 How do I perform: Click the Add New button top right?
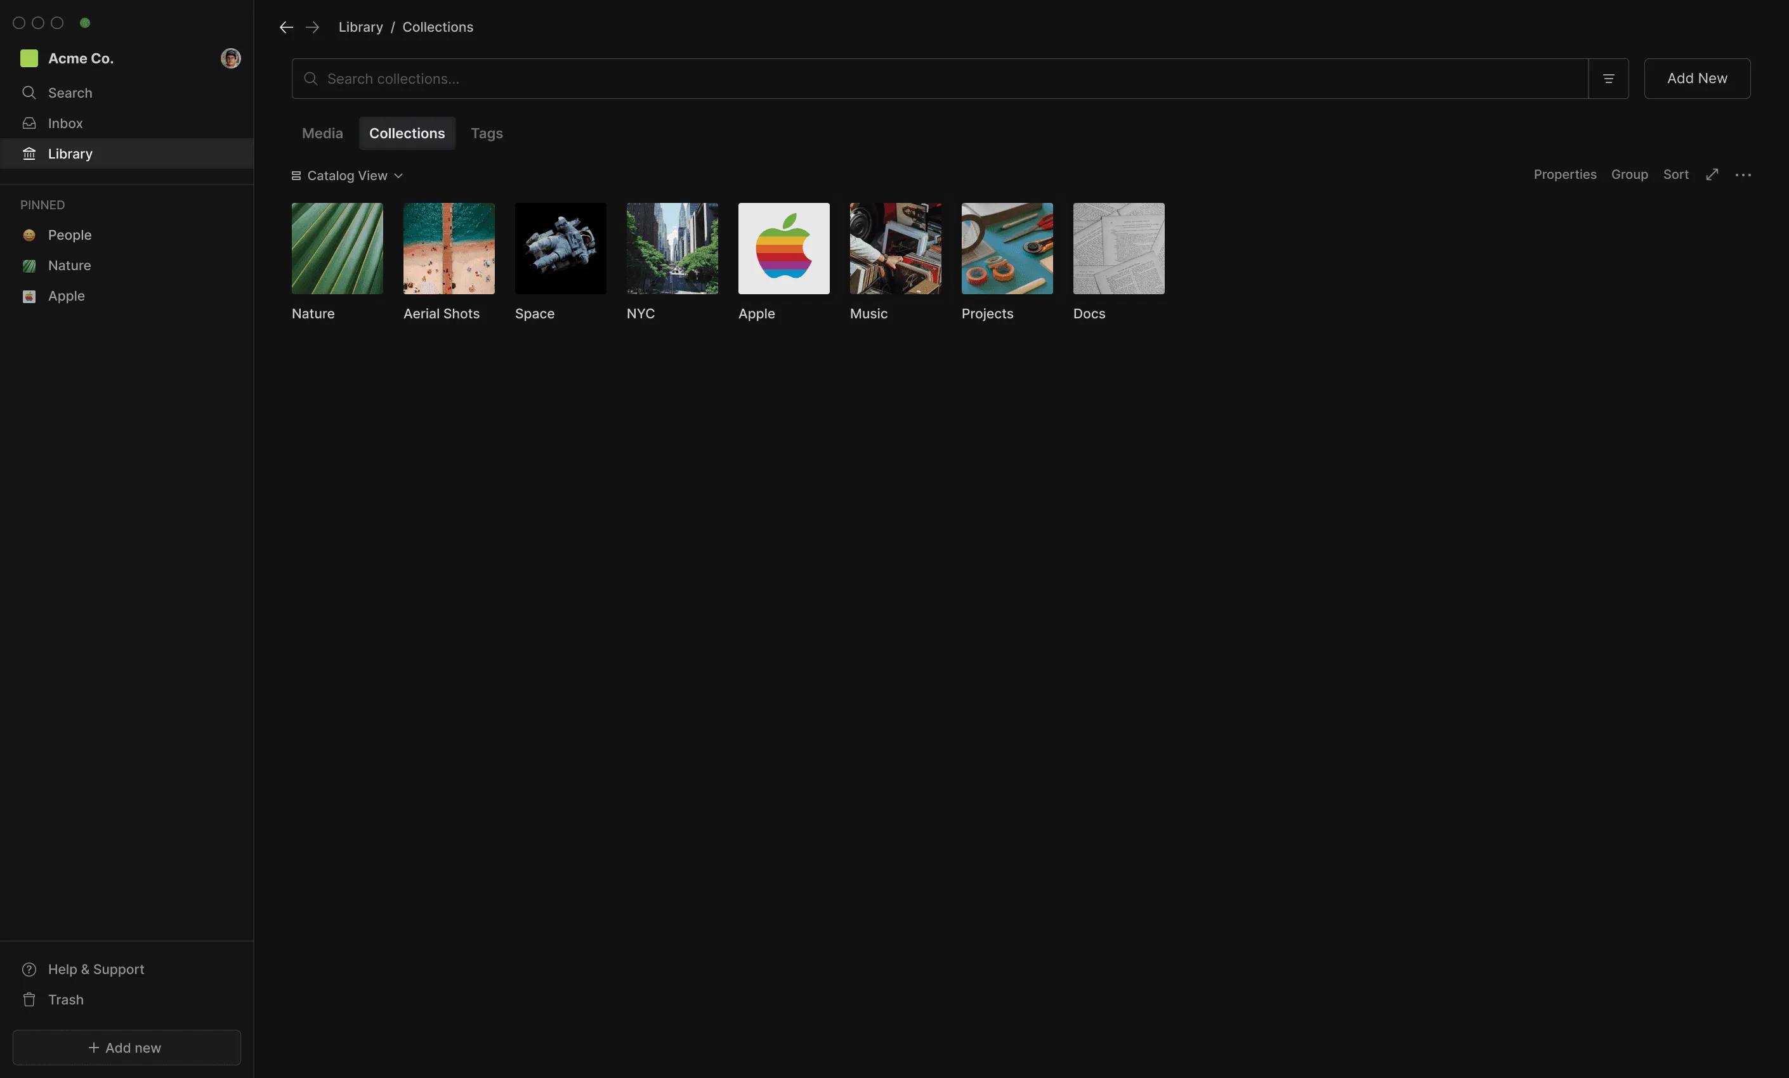point(1697,79)
